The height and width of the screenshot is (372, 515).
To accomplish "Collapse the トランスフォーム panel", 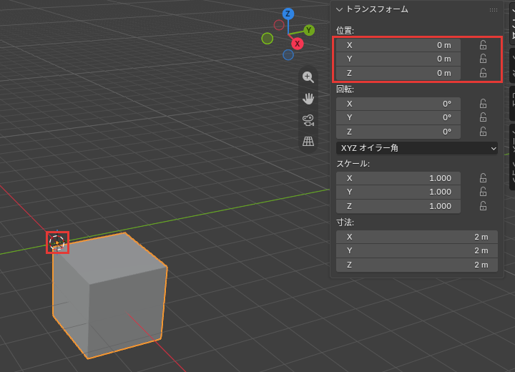I will pyautogui.click(x=339, y=9).
